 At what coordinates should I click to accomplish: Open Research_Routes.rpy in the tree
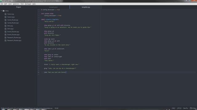tap(14, 38)
